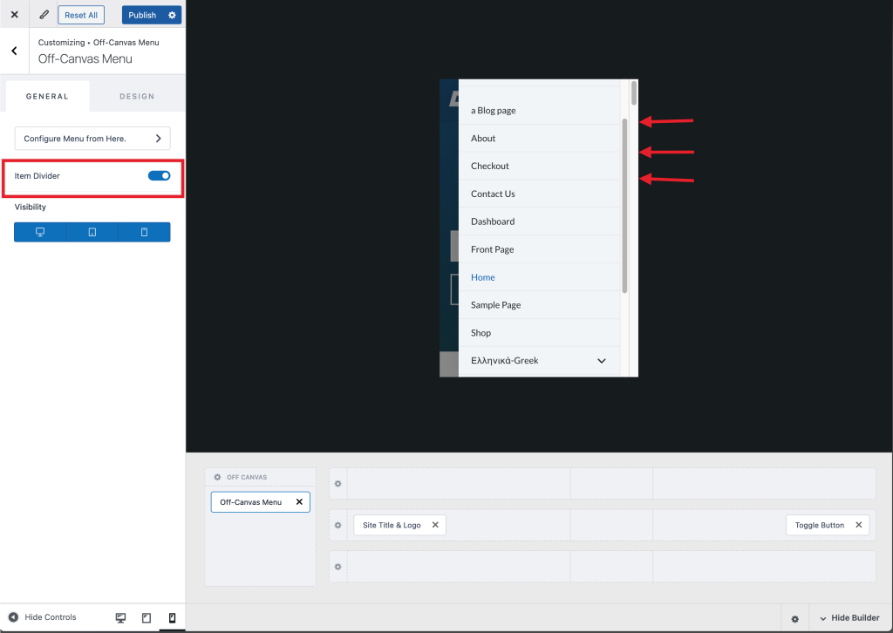This screenshot has width=893, height=633.
Task: Switch to the Design tab
Action: point(137,97)
